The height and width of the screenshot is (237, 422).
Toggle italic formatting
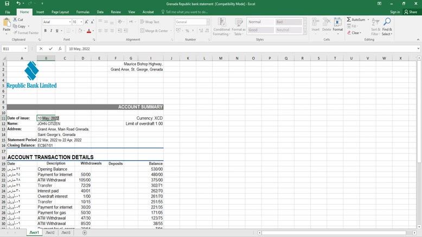[51, 31]
